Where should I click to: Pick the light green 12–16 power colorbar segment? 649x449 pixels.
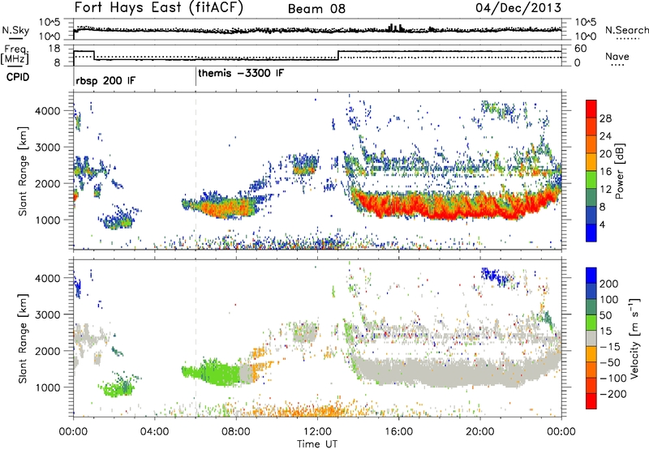tap(591, 180)
